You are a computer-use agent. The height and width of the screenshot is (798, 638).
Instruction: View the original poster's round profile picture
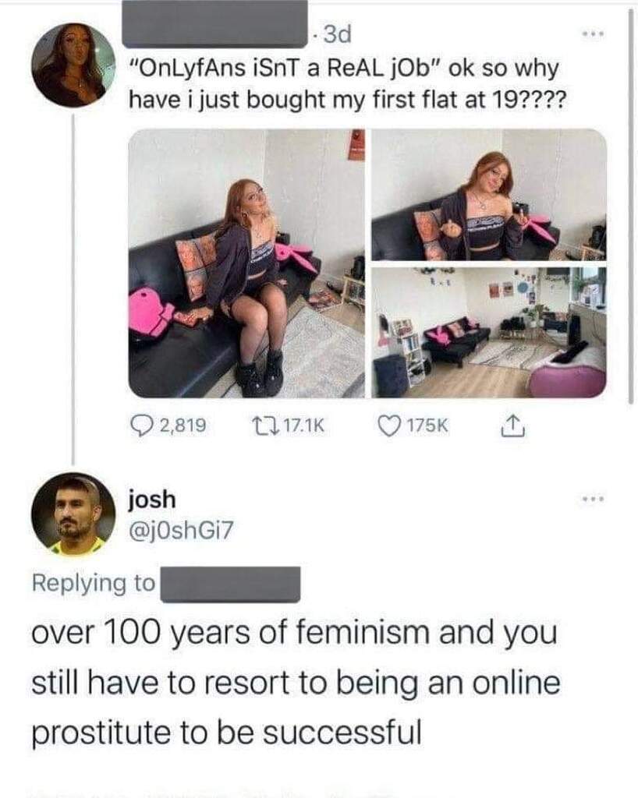(x=73, y=65)
